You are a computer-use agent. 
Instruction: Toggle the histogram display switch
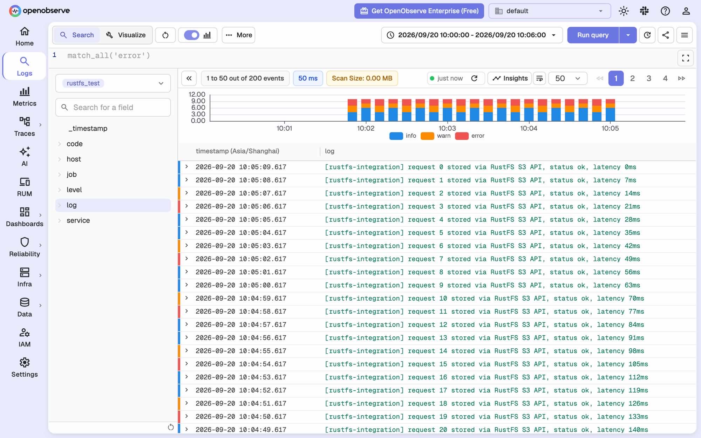(x=191, y=35)
